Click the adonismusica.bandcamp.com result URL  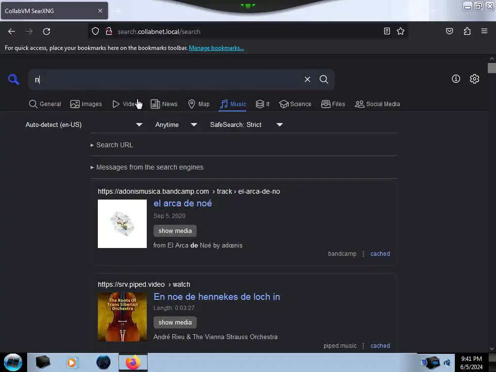coord(189,191)
